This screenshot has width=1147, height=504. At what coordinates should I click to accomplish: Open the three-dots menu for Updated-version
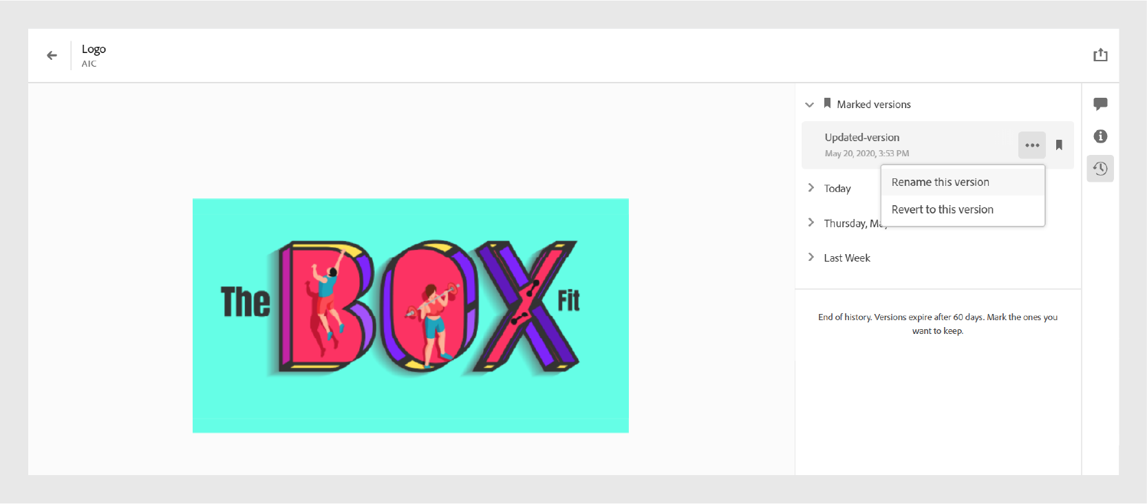pyautogui.click(x=1032, y=145)
